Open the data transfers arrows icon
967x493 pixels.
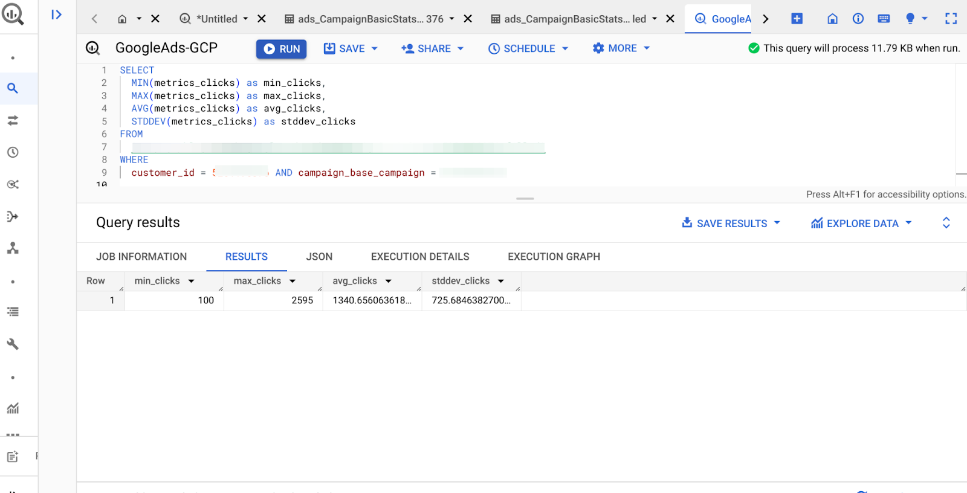point(13,120)
